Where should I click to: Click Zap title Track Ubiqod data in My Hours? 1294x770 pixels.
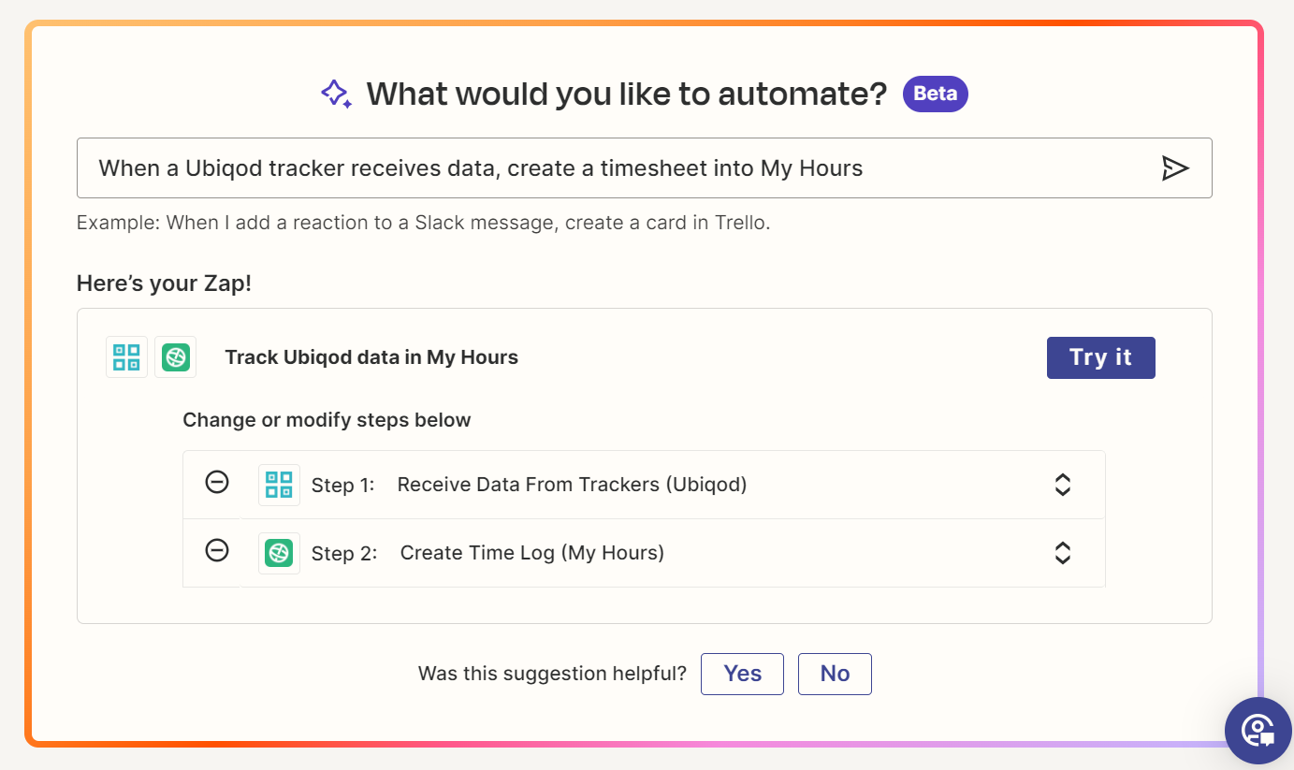point(371,357)
